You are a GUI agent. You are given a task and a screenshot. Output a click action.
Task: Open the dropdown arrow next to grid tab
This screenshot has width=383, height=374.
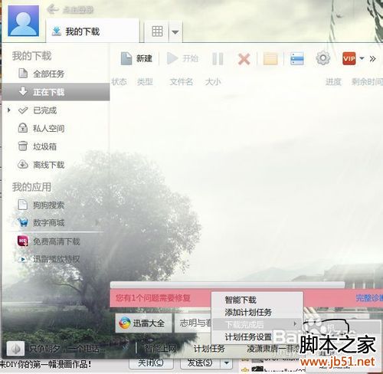[175, 32]
